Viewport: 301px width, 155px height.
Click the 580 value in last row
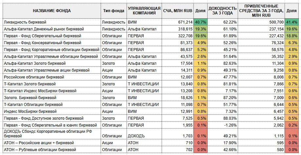tap(261, 150)
